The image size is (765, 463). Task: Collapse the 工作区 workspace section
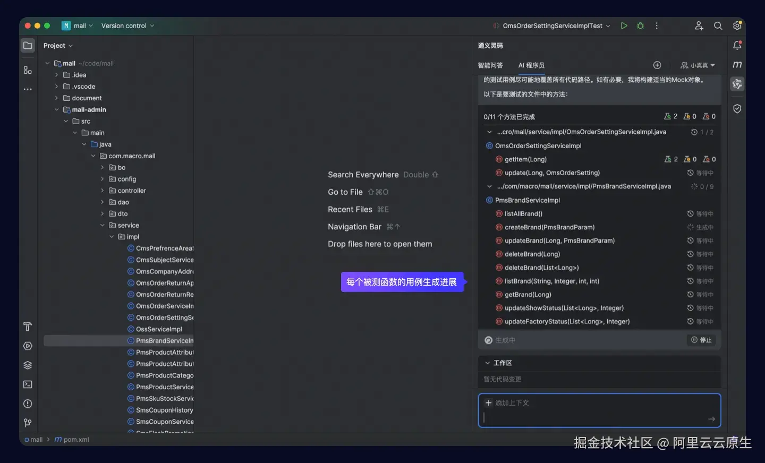(487, 363)
